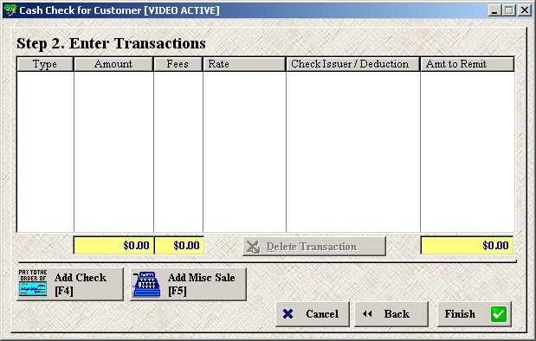Viewport: 536px width, 341px height.
Task: Click the grayed Delete Transaction button
Action: [x=314, y=246]
